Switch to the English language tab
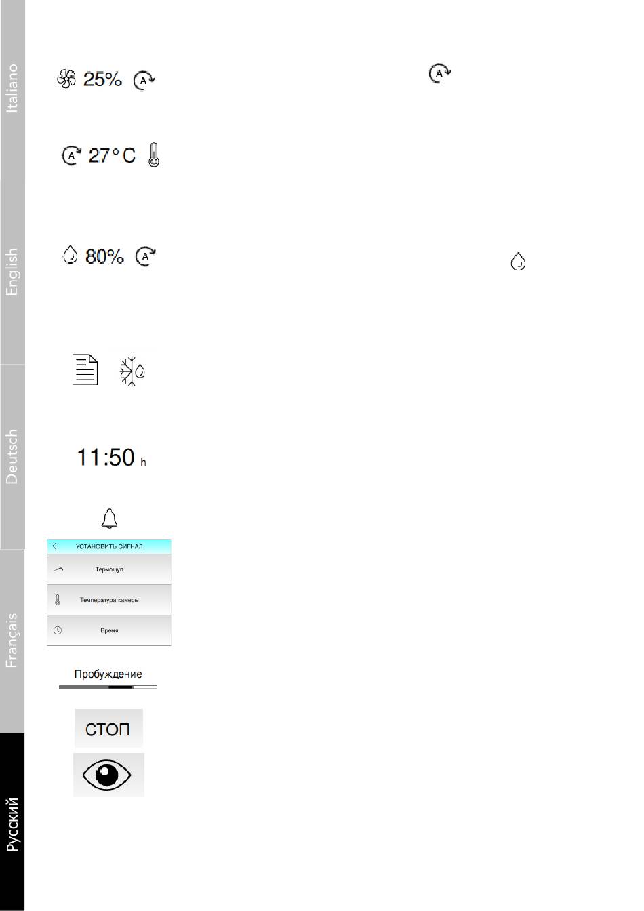Image resolution: width=644 pixels, height=911 pixels. 12,272
